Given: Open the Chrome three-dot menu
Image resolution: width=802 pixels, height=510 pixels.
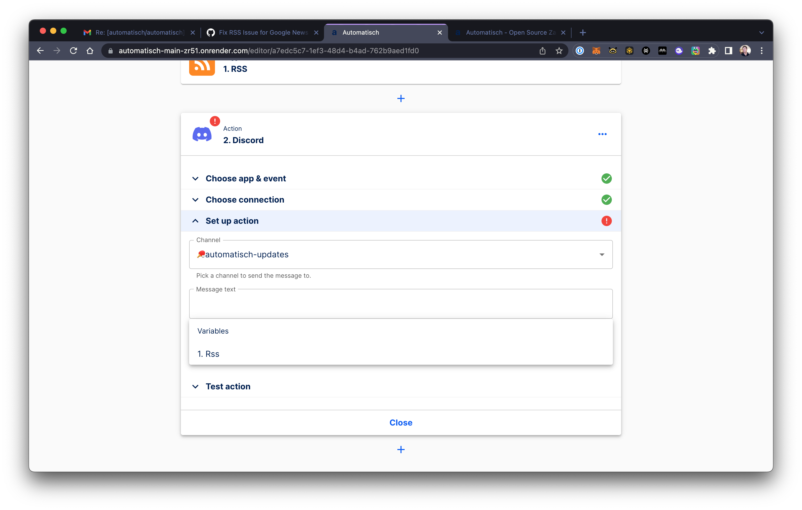Looking at the screenshot, I should [x=762, y=51].
